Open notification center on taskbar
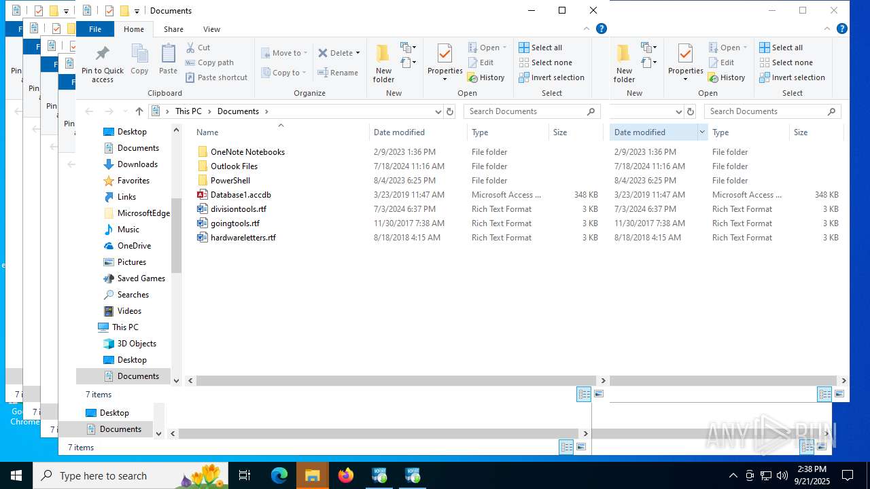870x489 pixels. [x=848, y=475]
